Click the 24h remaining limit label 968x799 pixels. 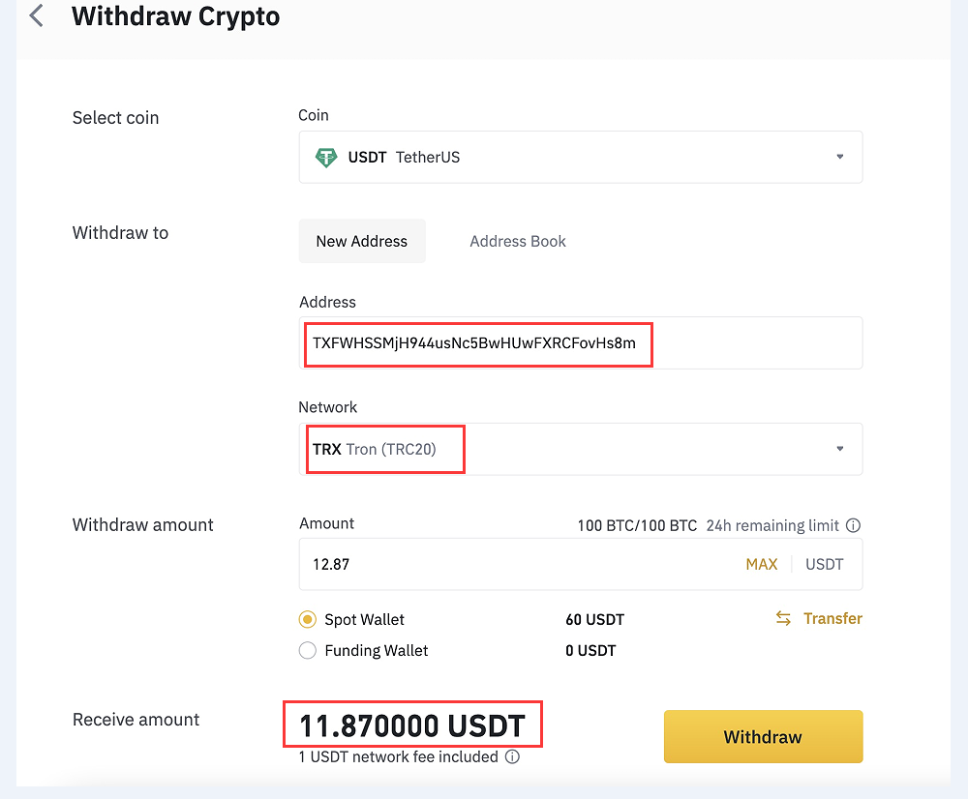(x=772, y=526)
